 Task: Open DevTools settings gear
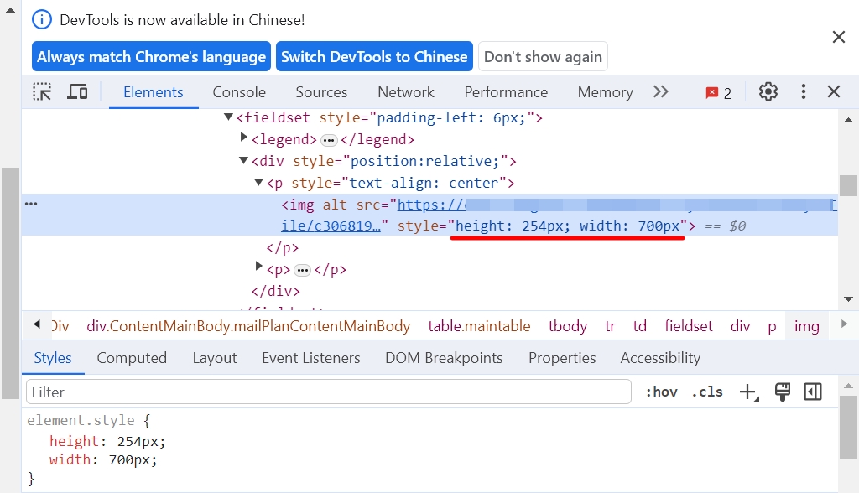[768, 92]
